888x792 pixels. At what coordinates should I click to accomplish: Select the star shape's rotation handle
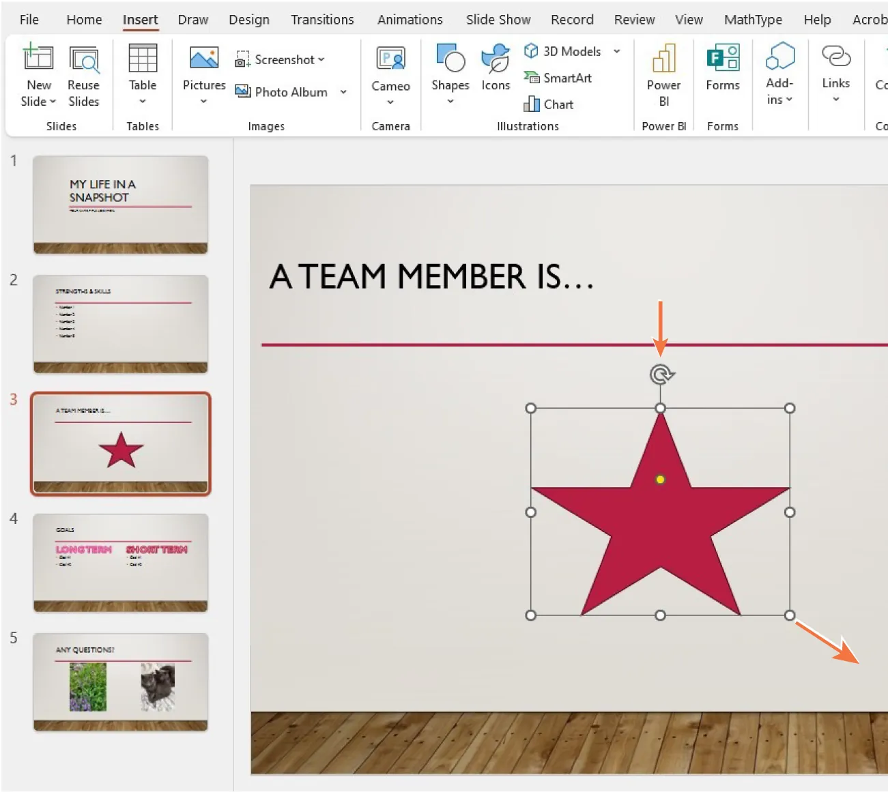(660, 374)
